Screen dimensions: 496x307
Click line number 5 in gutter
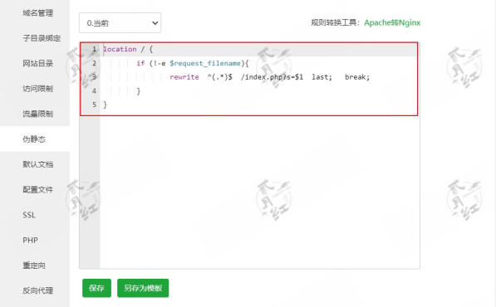[94, 105]
